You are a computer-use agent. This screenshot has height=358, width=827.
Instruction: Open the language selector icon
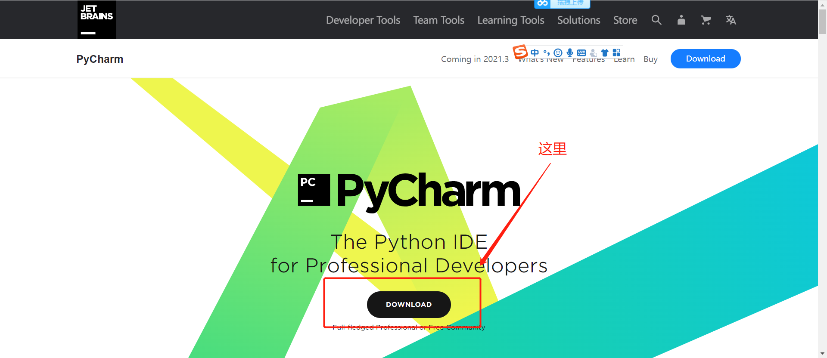click(x=731, y=20)
